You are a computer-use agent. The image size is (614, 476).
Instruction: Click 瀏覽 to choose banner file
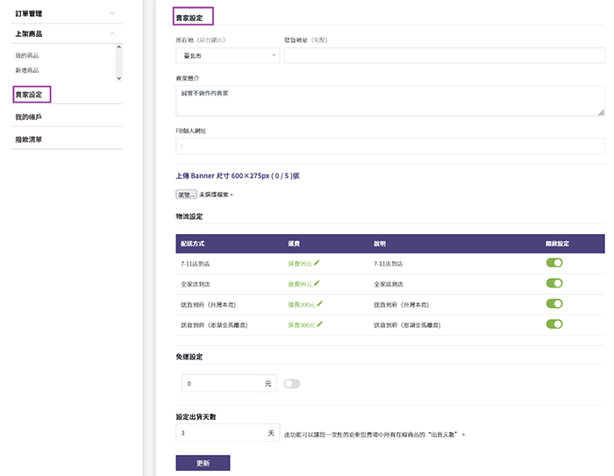point(186,194)
